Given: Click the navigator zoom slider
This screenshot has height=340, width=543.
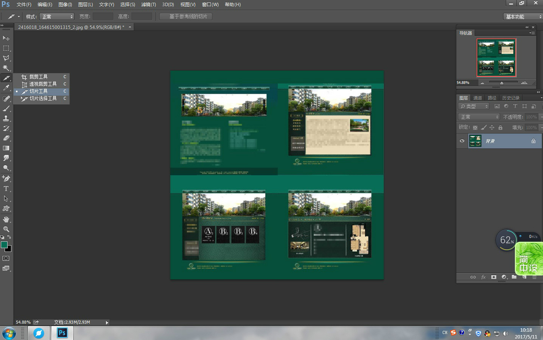Looking at the screenshot, I should point(502,83).
